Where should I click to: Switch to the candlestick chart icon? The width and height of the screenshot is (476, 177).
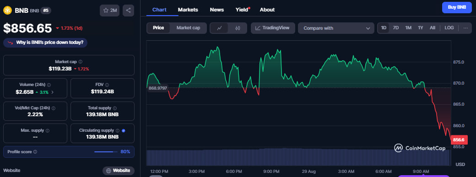click(x=238, y=28)
